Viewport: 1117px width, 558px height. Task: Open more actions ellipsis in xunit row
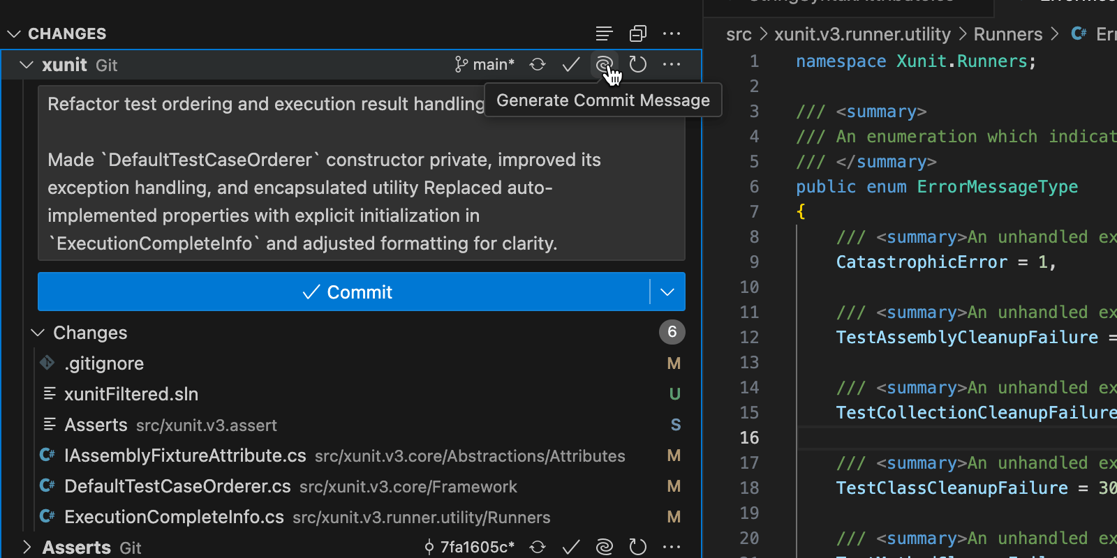672,65
